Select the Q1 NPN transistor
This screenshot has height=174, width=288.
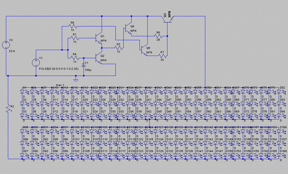[x=99, y=39]
